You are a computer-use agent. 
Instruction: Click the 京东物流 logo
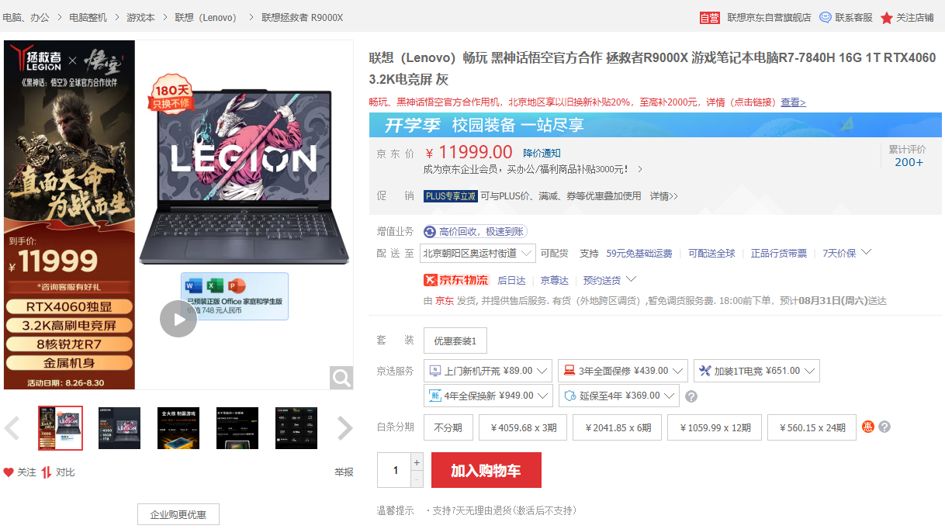coord(456,280)
